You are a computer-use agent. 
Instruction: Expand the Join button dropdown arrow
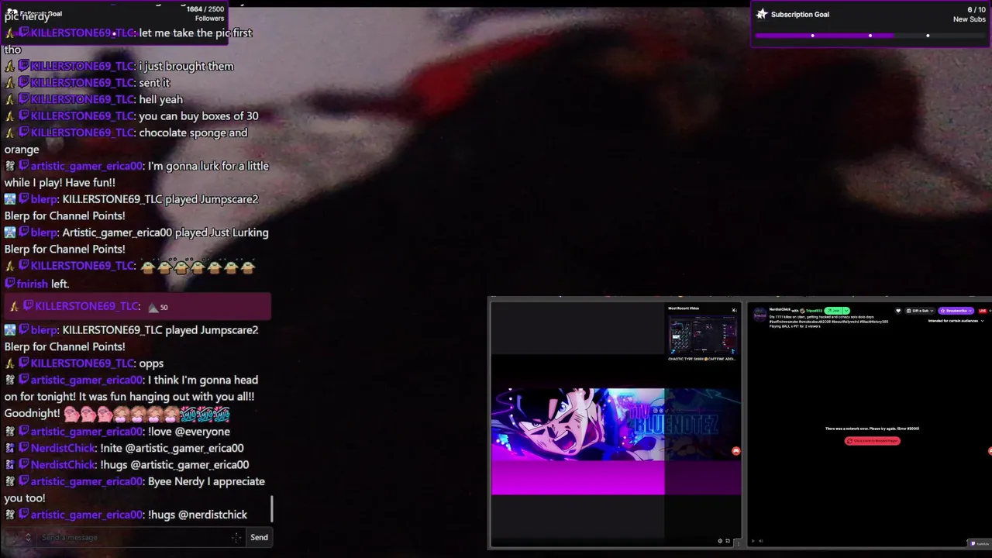(x=846, y=311)
